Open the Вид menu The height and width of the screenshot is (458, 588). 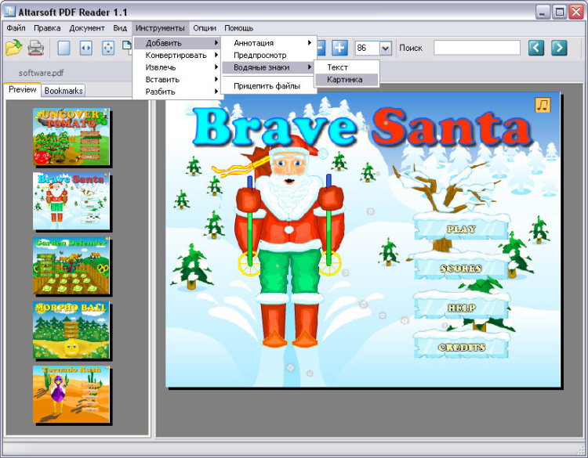tap(120, 28)
